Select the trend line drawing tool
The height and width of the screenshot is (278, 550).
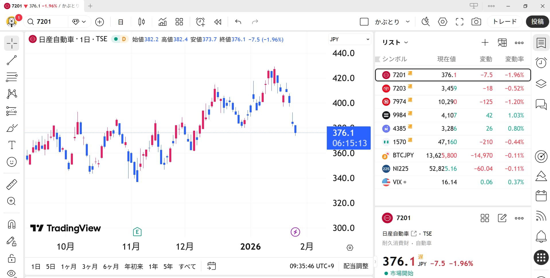11,60
